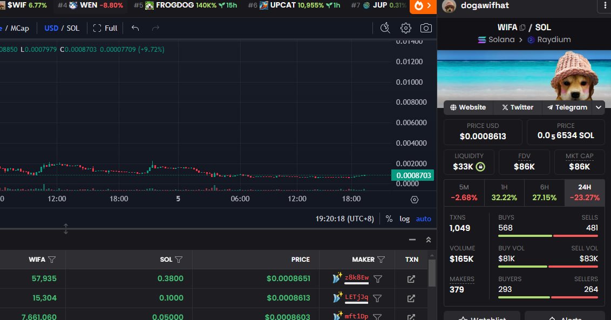Toggle auto scale on chart

point(424,219)
